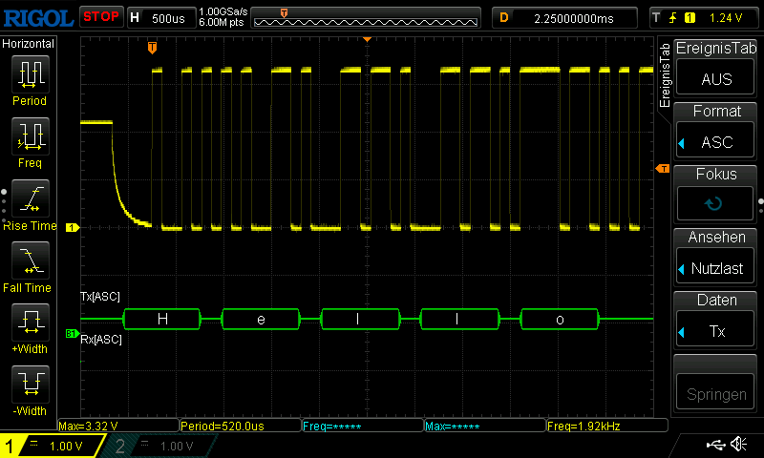
Task: Toggle EreignisTab AUS setting
Action: pos(715,79)
